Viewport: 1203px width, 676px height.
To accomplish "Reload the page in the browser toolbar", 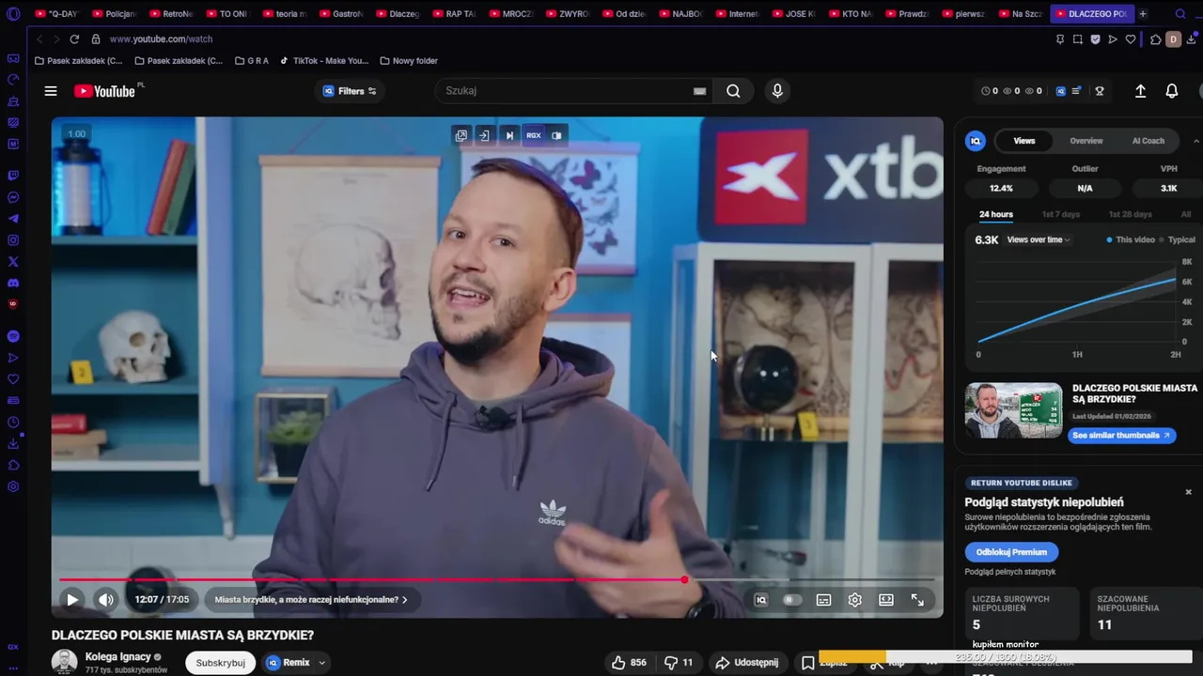I will [x=73, y=39].
